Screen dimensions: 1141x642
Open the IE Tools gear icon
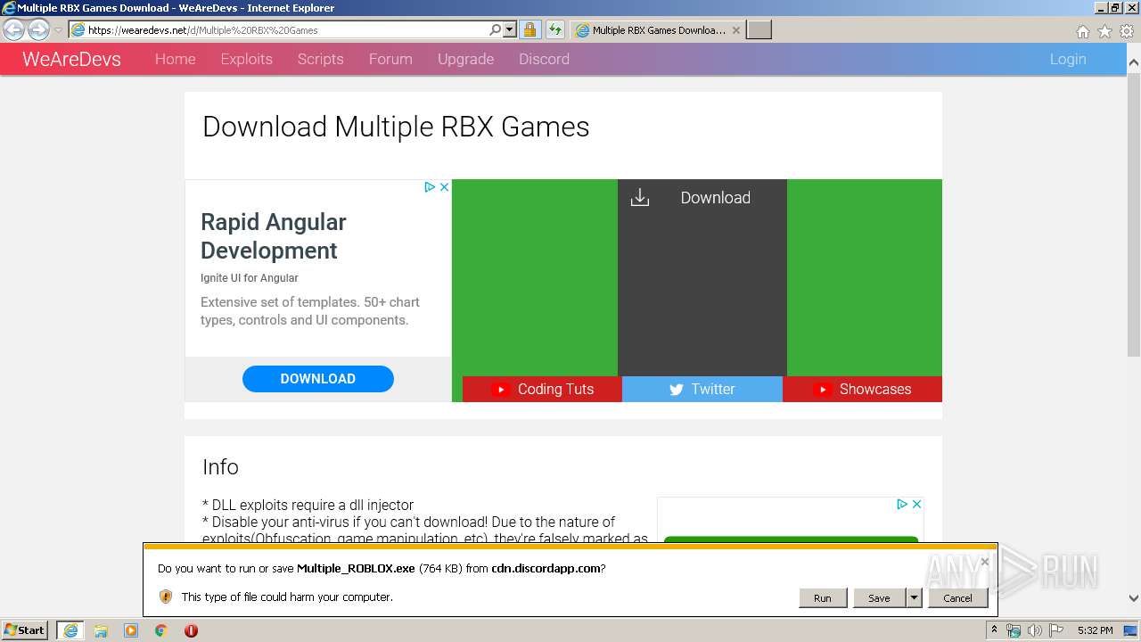pyautogui.click(x=1127, y=31)
